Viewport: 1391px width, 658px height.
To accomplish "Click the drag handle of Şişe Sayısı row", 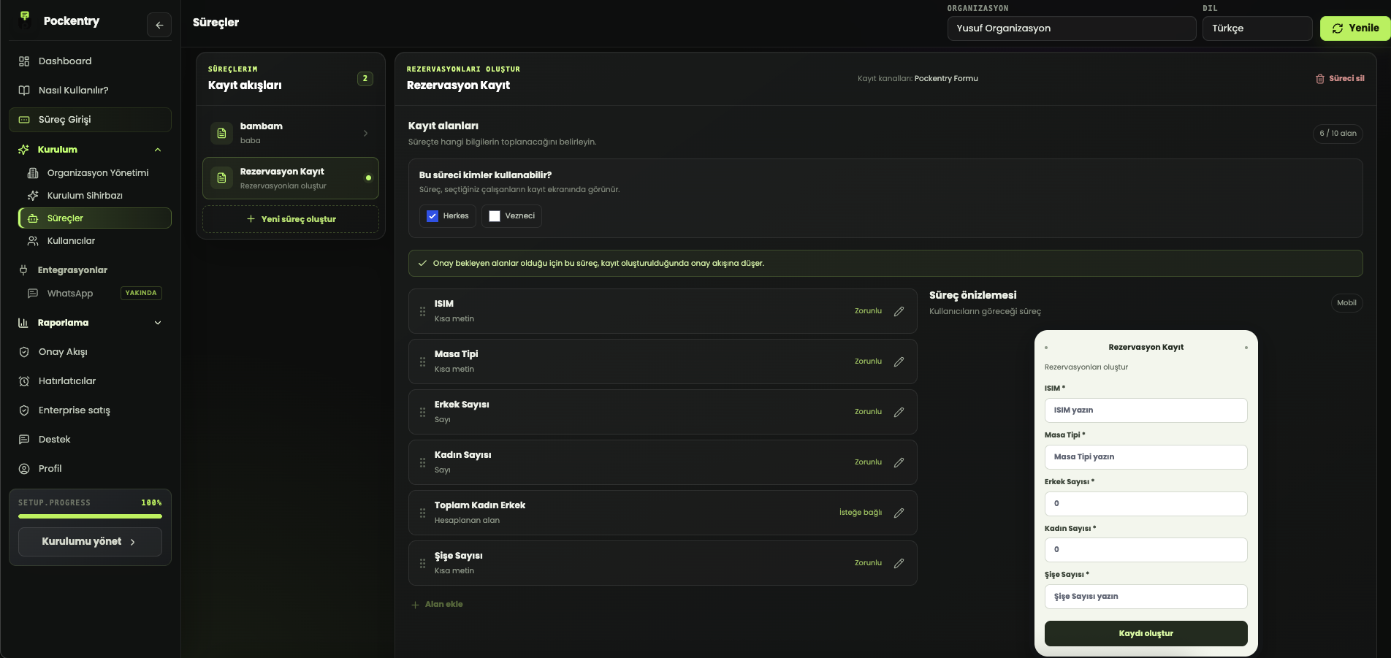I will pyautogui.click(x=422, y=563).
